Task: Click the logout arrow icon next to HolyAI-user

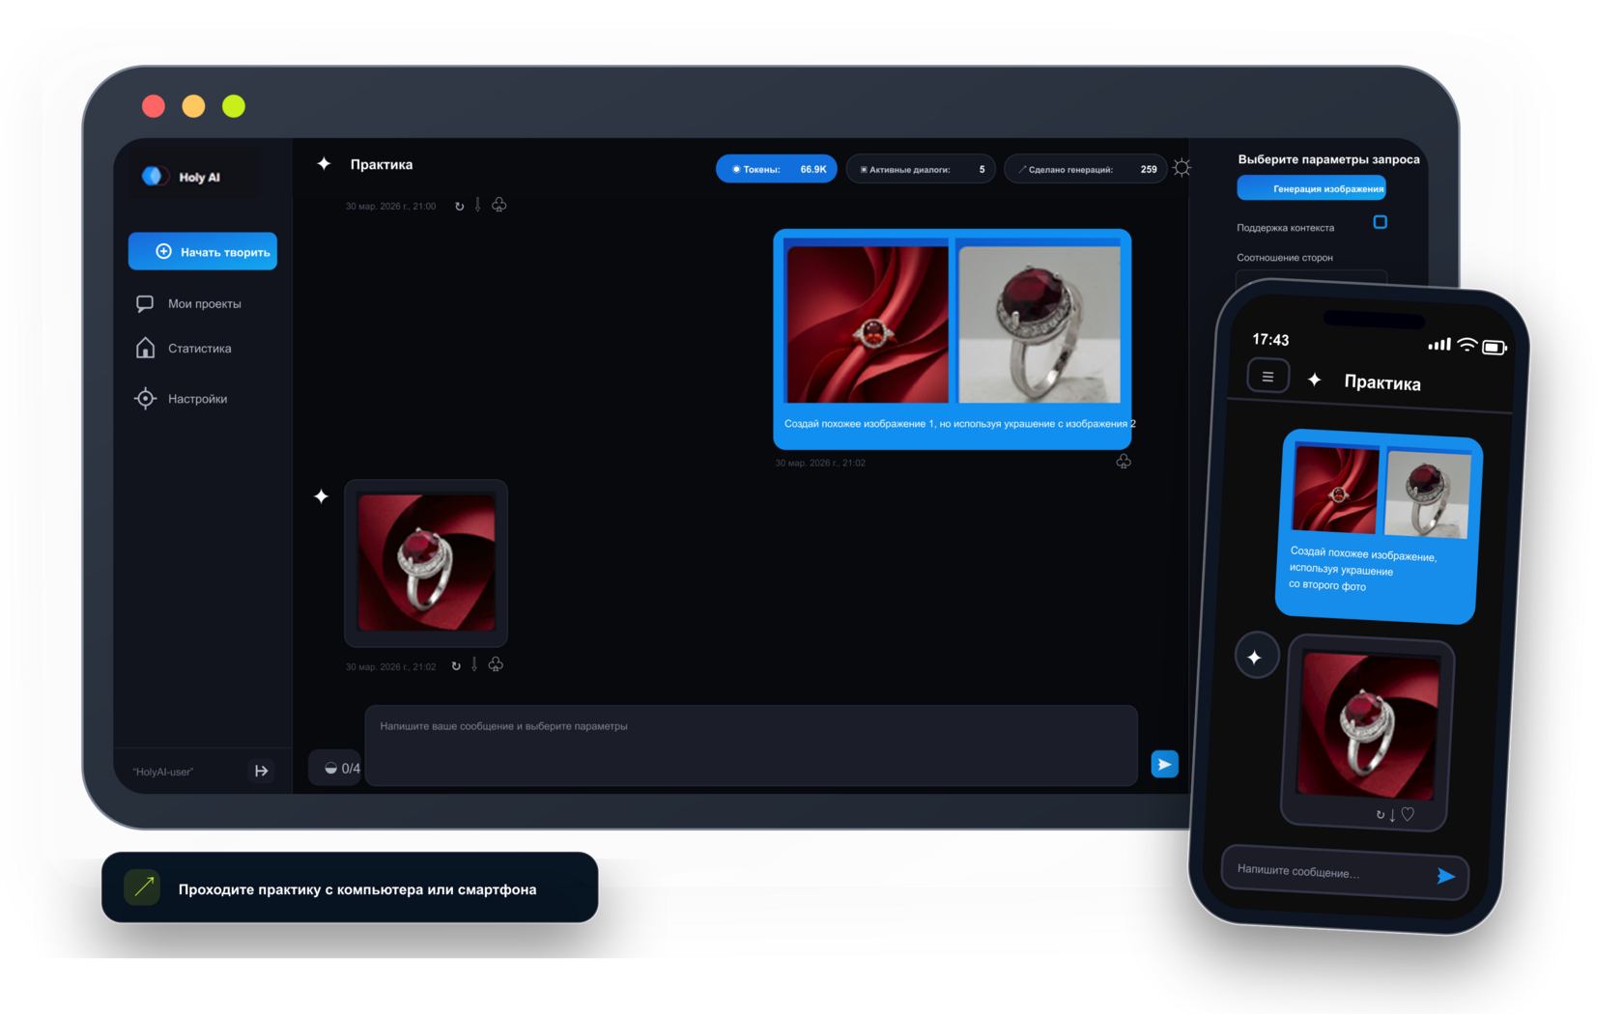Action: coord(261,771)
